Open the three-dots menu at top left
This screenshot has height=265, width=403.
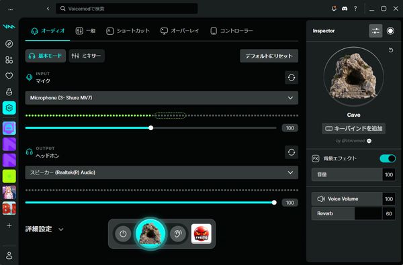coord(10,9)
